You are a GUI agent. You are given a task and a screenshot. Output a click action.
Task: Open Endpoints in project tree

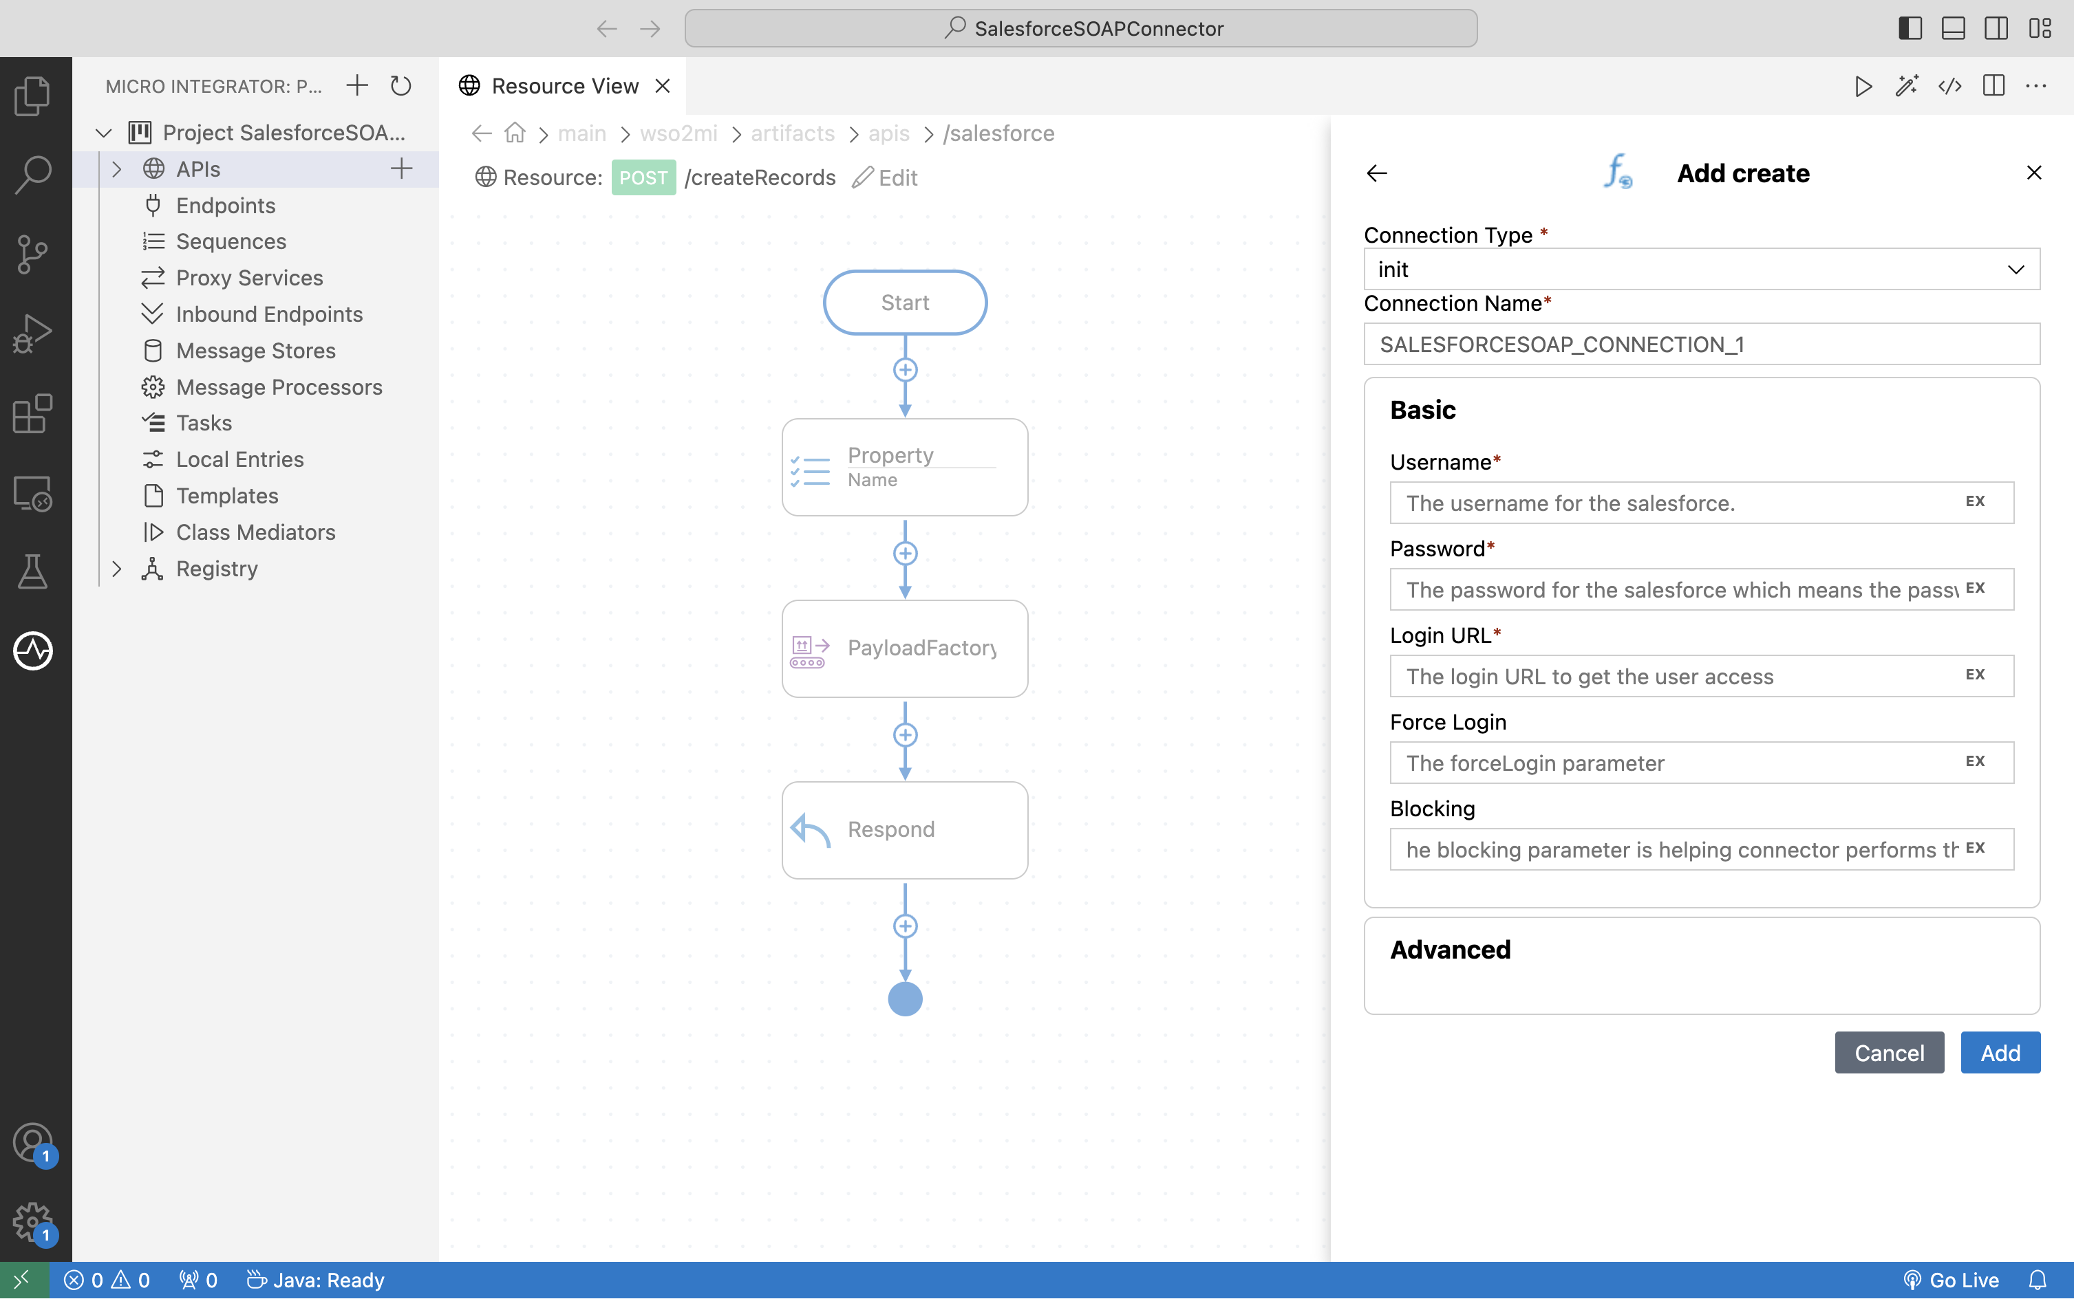point(225,206)
